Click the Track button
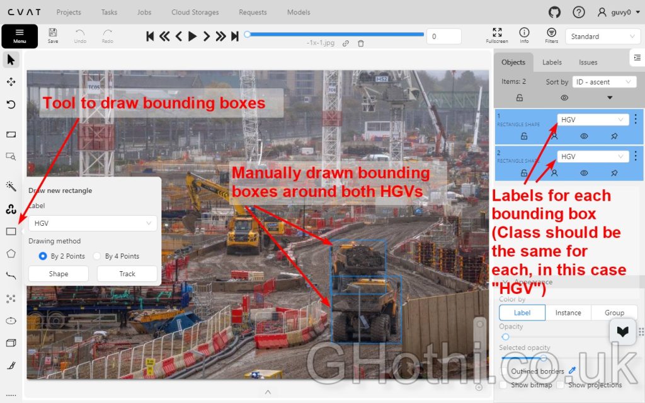 tap(127, 274)
